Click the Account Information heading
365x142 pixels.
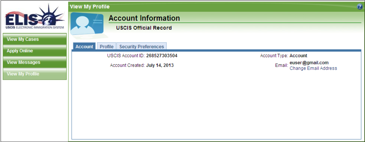[x=144, y=18]
